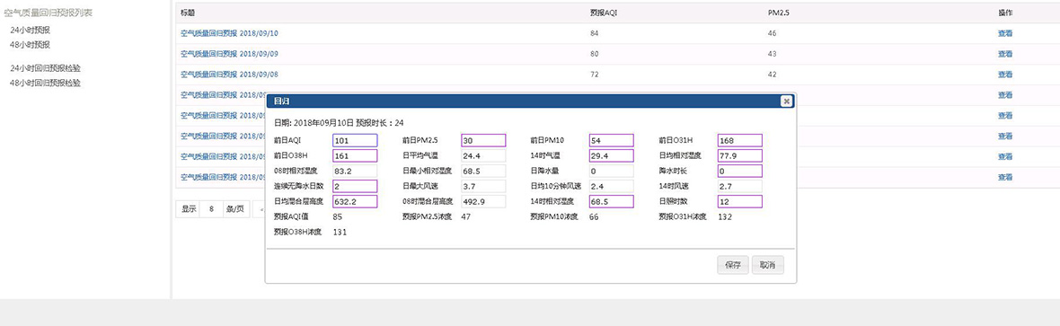The image size is (1060, 326).
Task: Focus the 08时混合层高度 input field
Action: click(483, 201)
